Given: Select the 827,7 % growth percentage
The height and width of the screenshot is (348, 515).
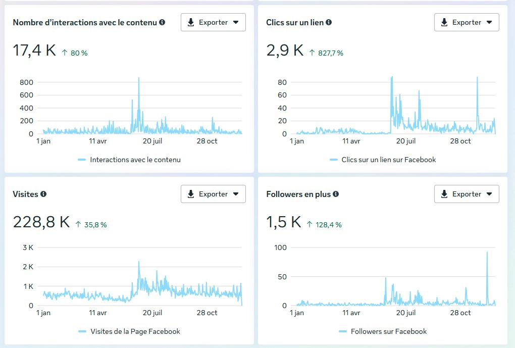Looking at the screenshot, I should pyautogui.click(x=330, y=53).
